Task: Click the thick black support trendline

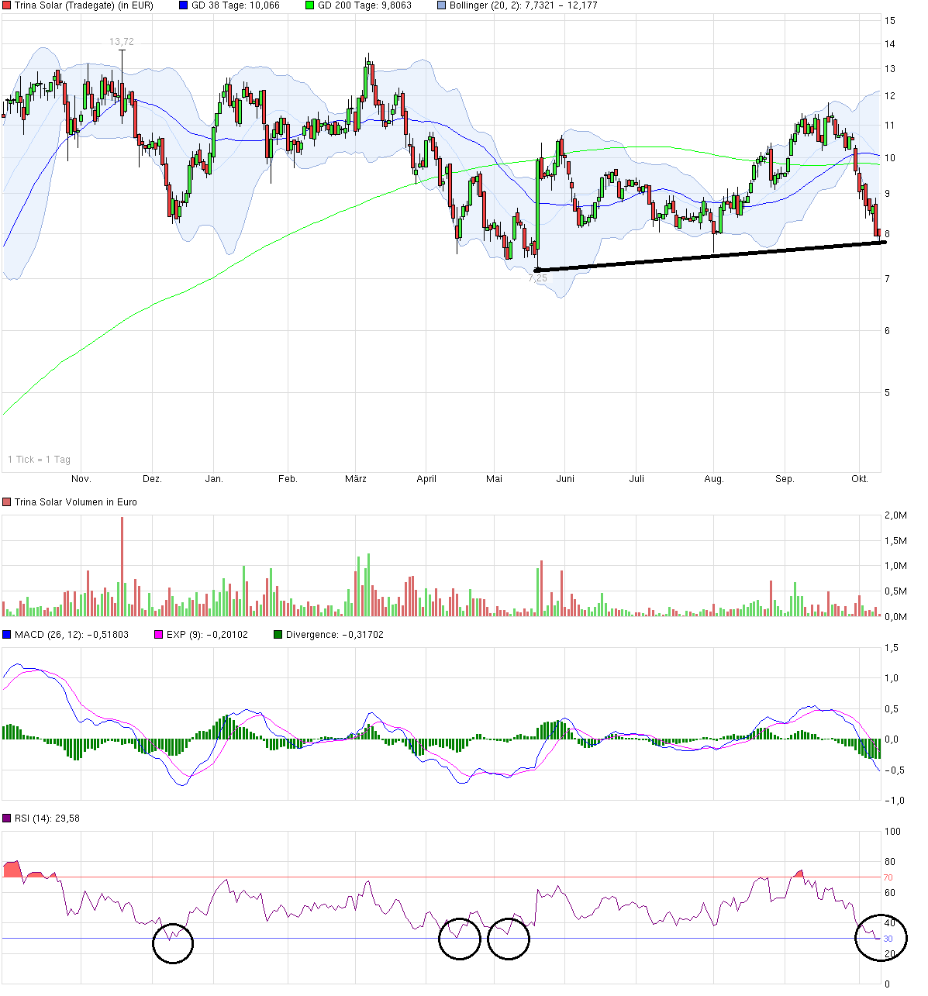Action: pyautogui.click(x=710, y=256)
